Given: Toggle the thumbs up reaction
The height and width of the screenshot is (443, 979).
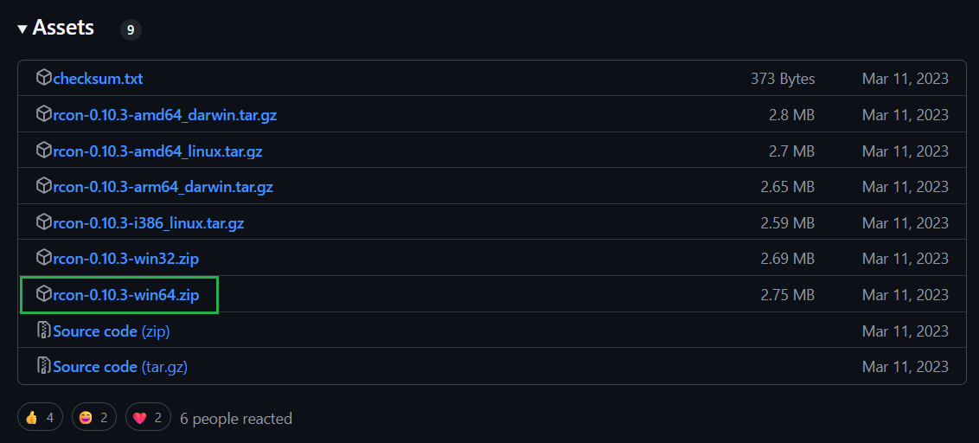Looking at the screenshot, I should (40, 417).
